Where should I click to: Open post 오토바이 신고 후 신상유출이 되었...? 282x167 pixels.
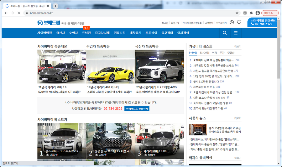pos(213,60)
